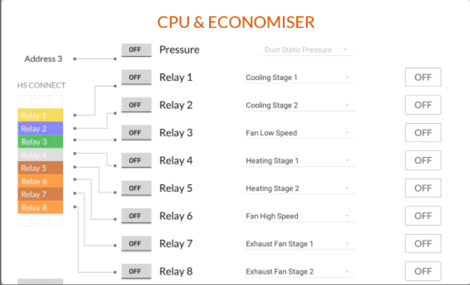This screenshot has height=285, width=470.
Task: Select the Relay 5 block in the diagram
Action: point(40,168)
